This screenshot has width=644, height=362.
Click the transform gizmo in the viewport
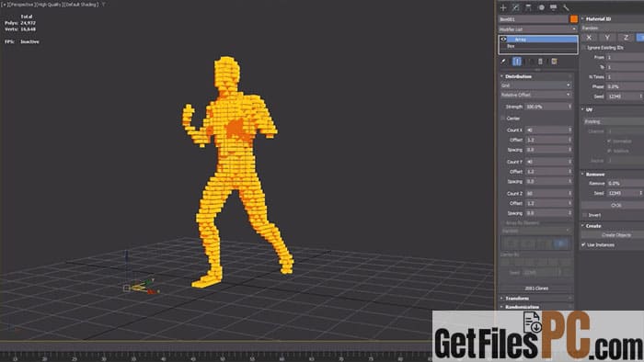point(141,286)
